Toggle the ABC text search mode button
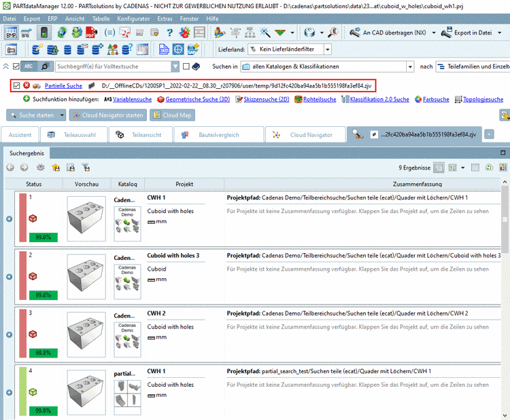This screenshot has height=420, width=510. tap(29, 66)
